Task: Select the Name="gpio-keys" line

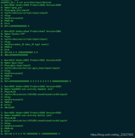Action: point(12,63)
